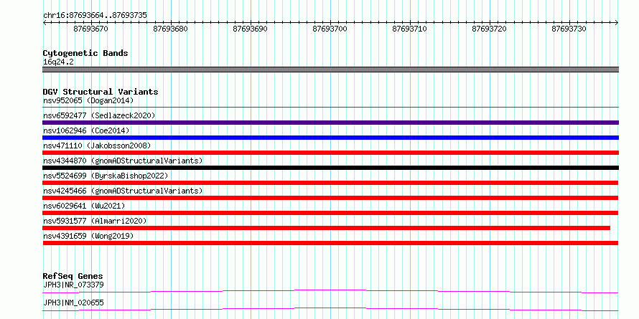639x319 pixels.
Task: Click the red nsv5524699 variant bar
Action: click(x=330, y=183)
